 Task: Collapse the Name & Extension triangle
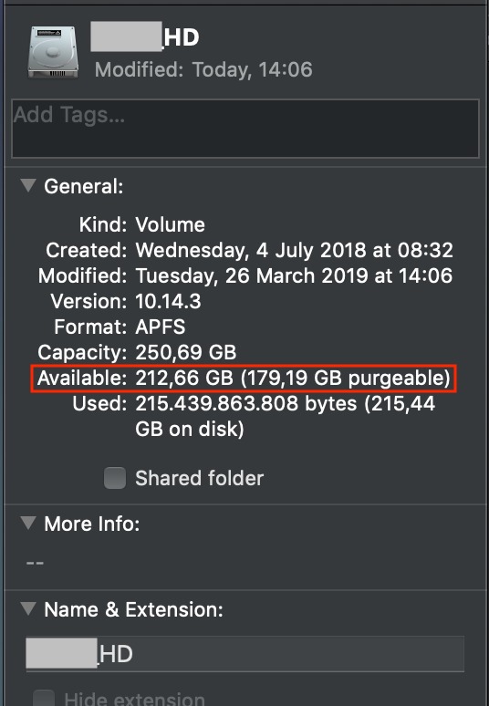pyautogui.click(x=28, y=608)
